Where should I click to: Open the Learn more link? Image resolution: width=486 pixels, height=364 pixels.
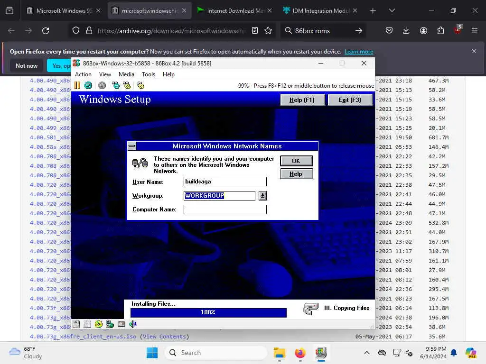(359, 52)
